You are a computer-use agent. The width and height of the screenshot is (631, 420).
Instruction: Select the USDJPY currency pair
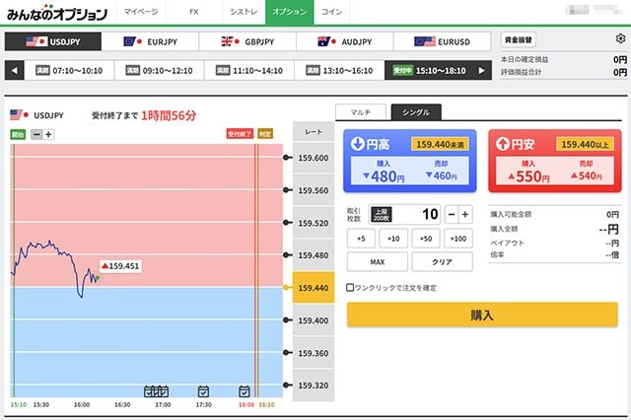53,41
